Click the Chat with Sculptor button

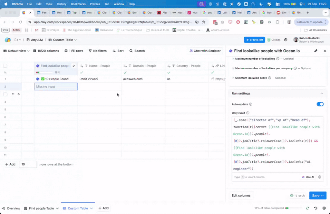click(205, 51)
